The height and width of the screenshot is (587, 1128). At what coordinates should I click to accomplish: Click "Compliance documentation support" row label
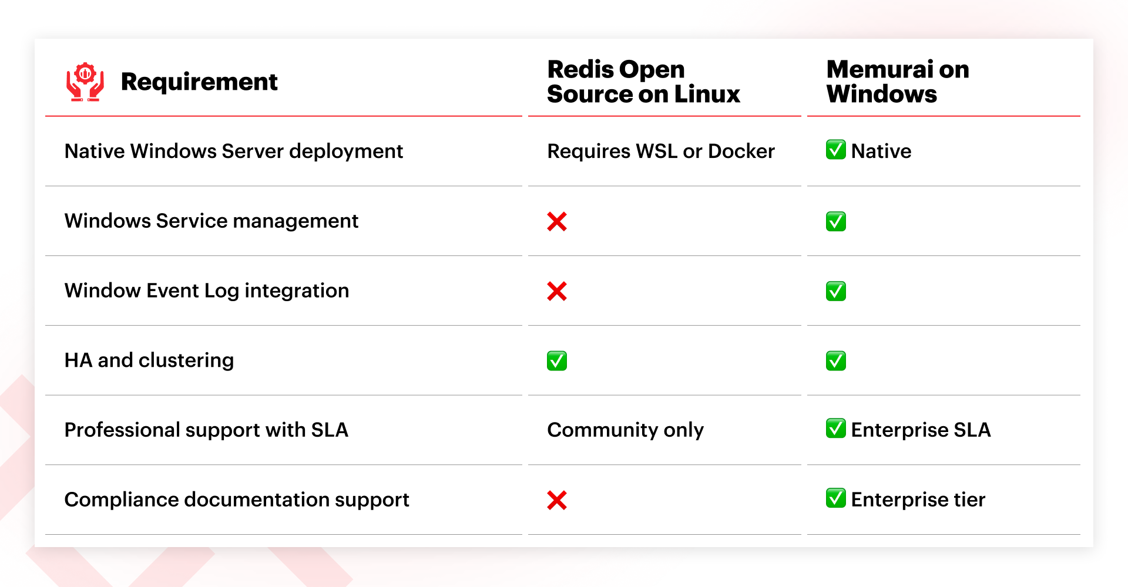coord(237,500)
